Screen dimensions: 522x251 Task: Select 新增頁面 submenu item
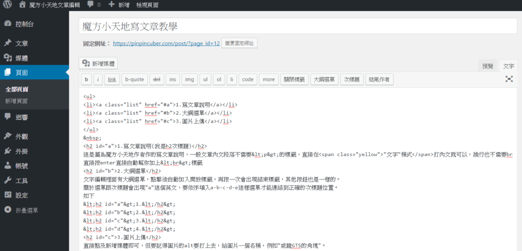coord(17,101)
